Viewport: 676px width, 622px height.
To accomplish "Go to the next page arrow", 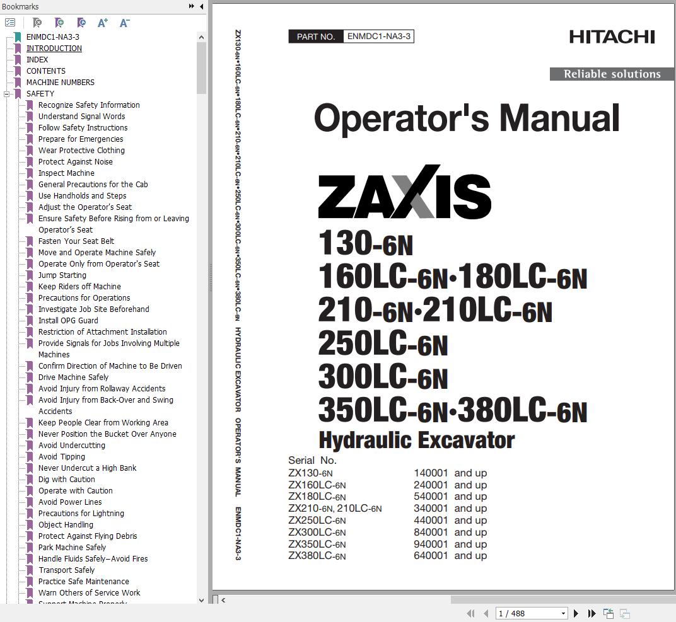I will [x=576, y=613].
